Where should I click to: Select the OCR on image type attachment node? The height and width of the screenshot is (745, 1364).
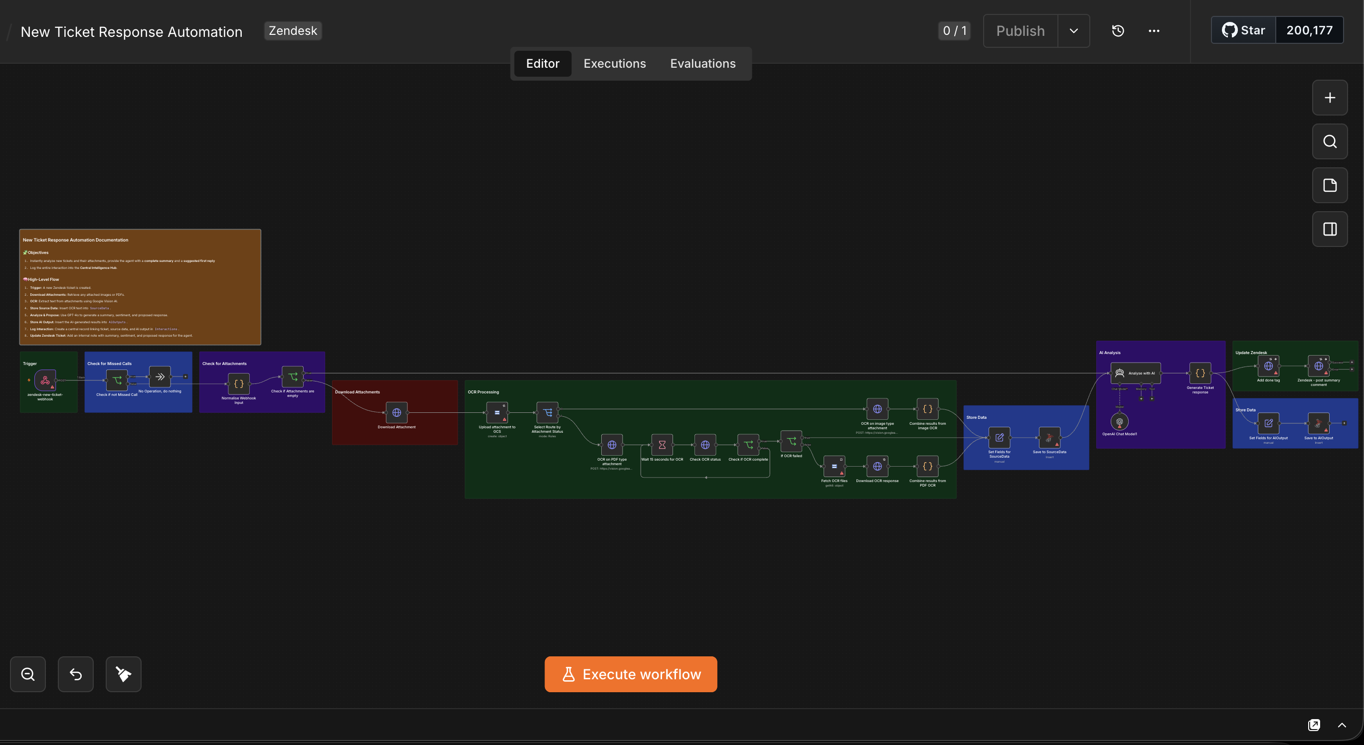pos(877,409)
